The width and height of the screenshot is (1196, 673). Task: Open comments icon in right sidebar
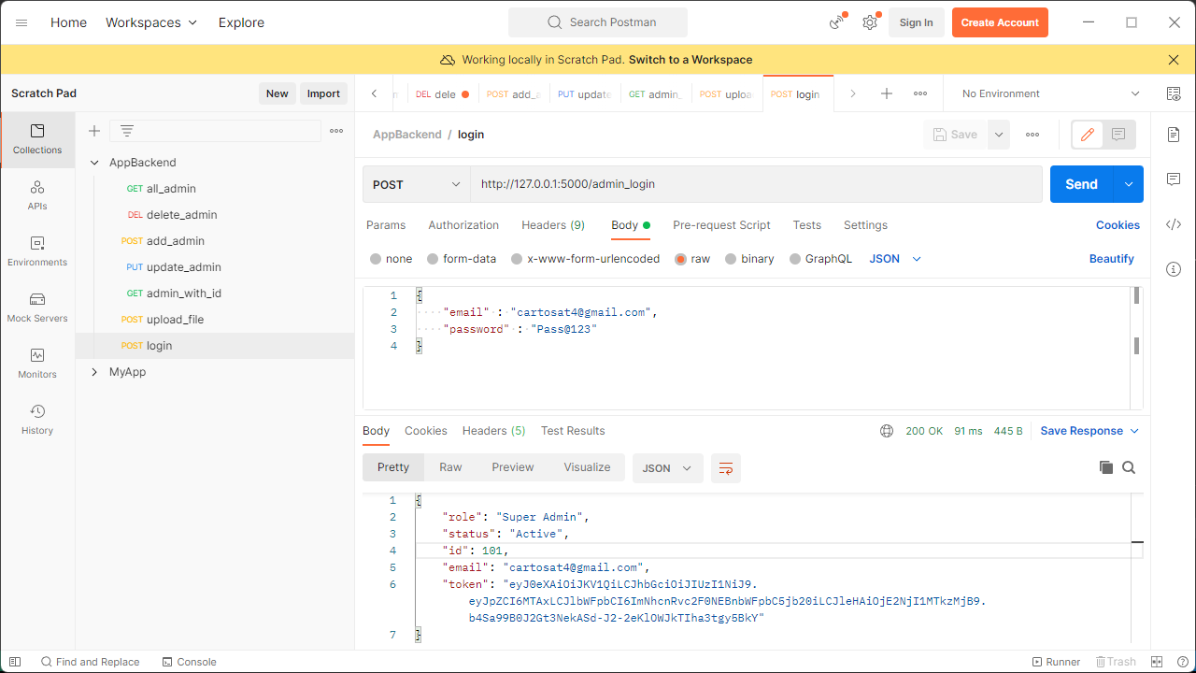(x=1174, y=179)
